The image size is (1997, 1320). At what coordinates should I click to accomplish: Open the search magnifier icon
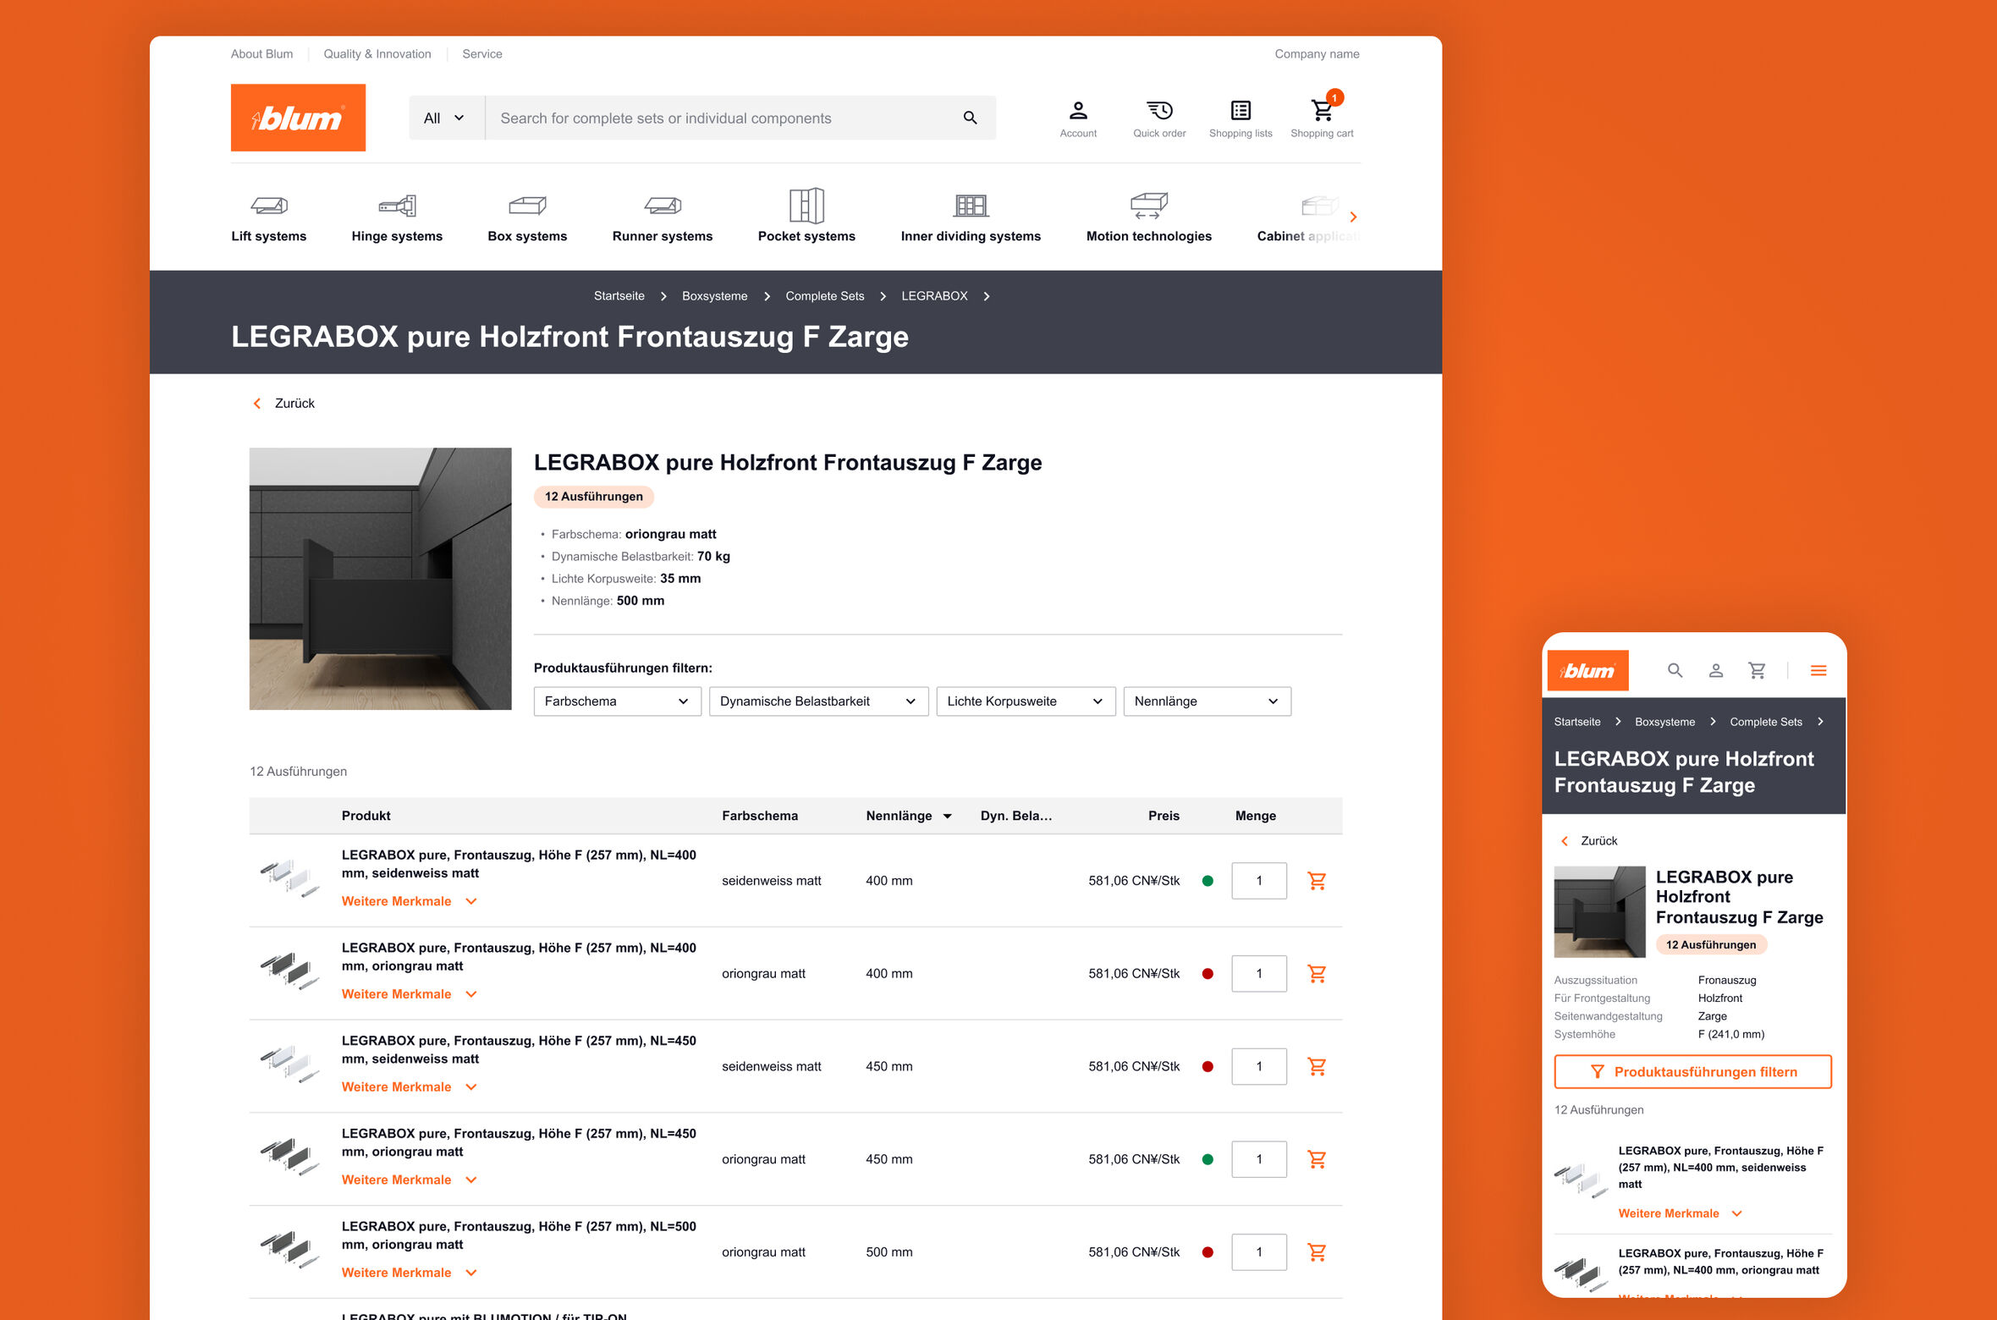pyautogui.click(x=970, y=117)
